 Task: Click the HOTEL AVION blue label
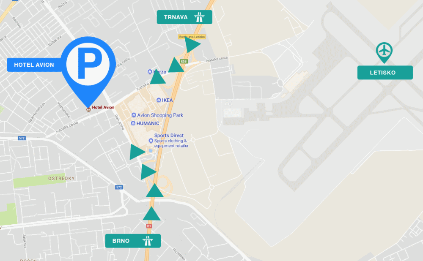pos(34,65)
